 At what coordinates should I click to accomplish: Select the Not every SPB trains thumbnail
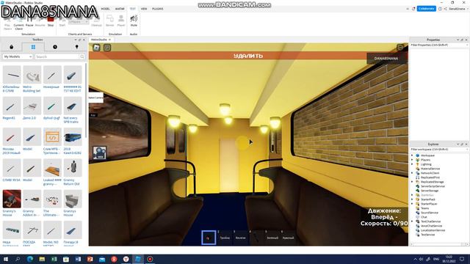coord(73,106)
